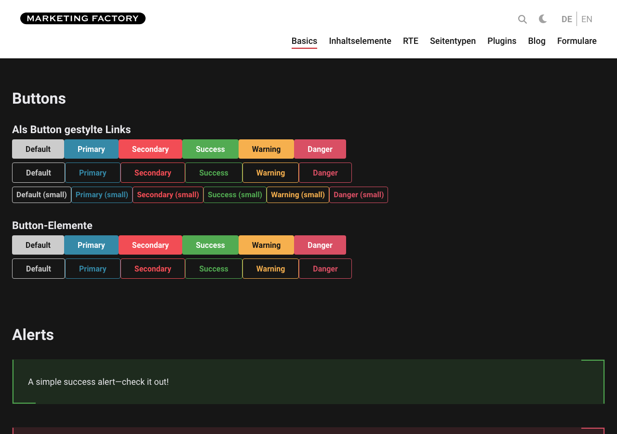Click the filled Primary link button
The width and height of the screenshot is (617, 434).
click(91, 149)
